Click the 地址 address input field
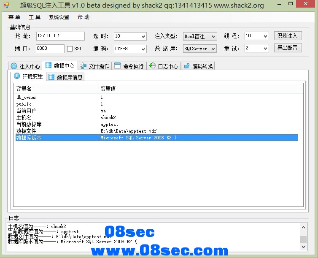318x258 pixels. (60, 36)
